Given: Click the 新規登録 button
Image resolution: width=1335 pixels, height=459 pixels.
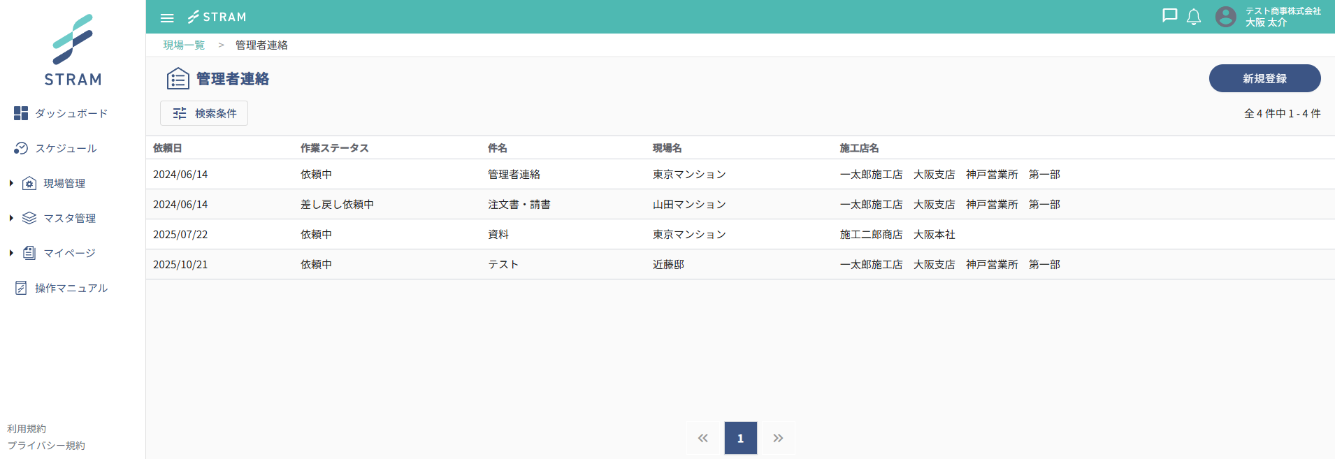Looking at the screenshot, I should coord(1264,78).
